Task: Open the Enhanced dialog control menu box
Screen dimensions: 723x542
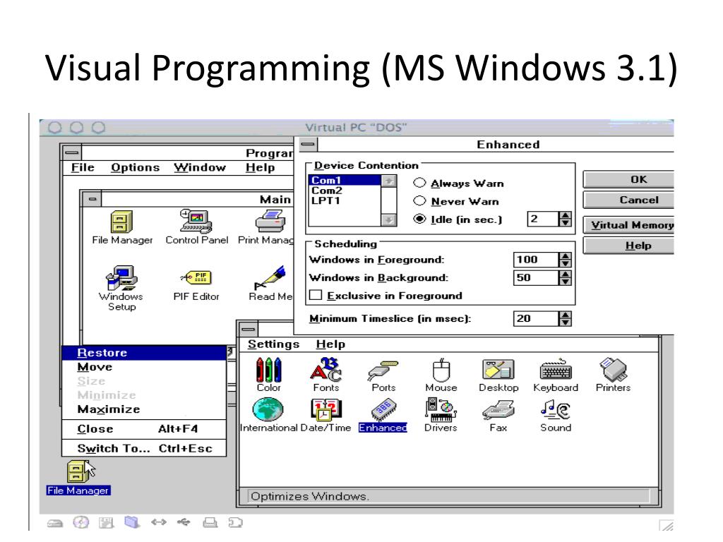Action: click(308, 144)
